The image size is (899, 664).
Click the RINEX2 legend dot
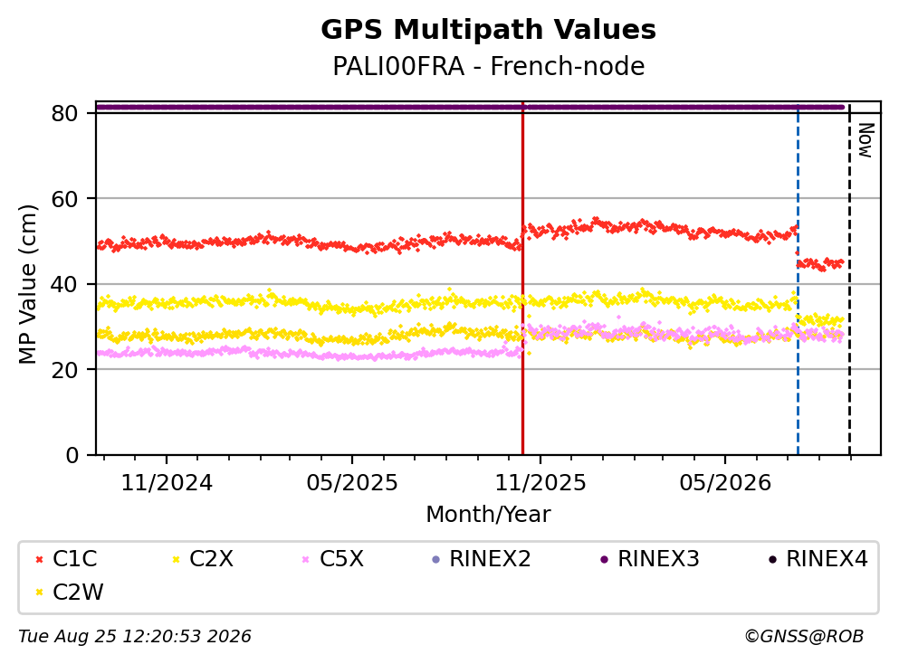click(x=435, y=560)
